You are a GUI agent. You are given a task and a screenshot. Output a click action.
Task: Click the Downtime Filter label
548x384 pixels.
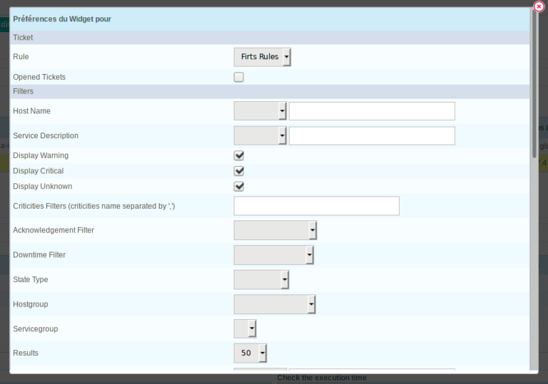pos(39,255)
